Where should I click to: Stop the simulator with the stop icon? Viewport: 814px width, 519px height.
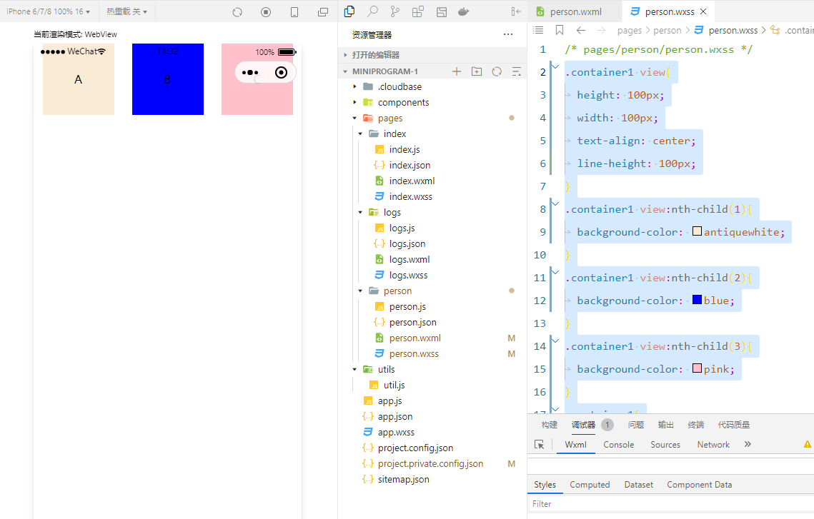266,12
